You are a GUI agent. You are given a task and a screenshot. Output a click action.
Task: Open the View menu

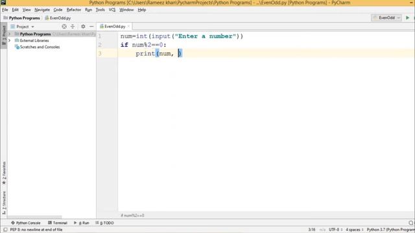click(27, 10)
